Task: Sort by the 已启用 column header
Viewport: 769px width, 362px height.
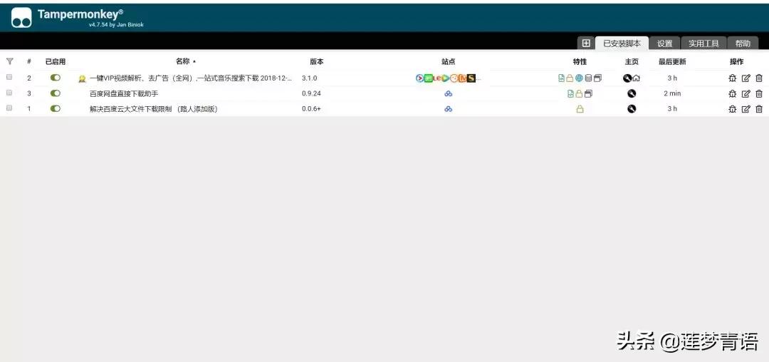Action: point(56,62)
